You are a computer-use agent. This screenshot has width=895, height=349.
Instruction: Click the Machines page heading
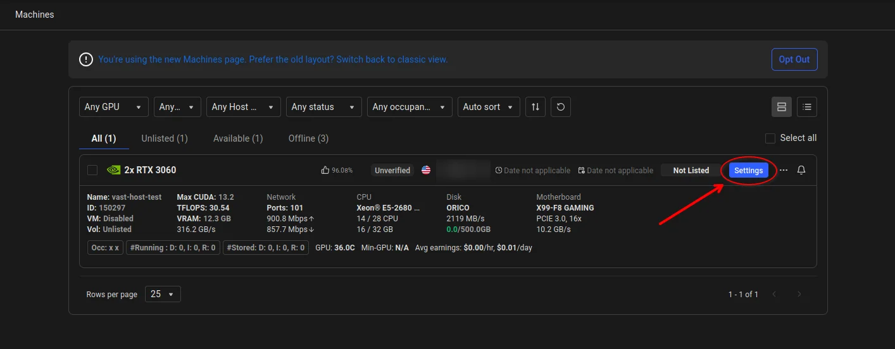[x=35, y=14]
